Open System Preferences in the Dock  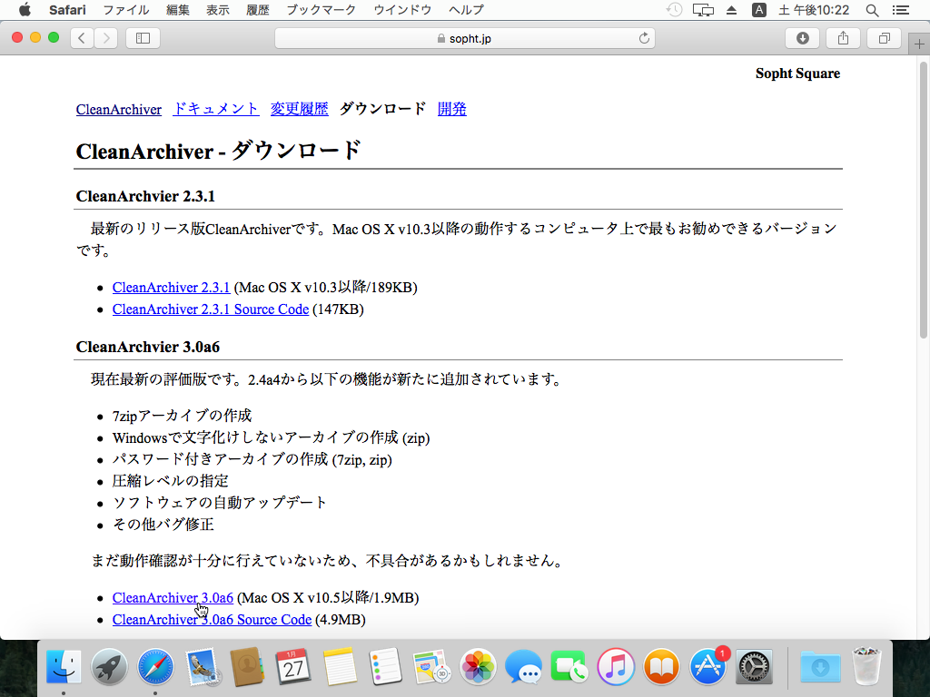click(x=754, y=667)
